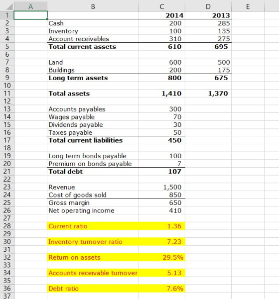Screen dimensions: 279x299
Task: Select Dividends payable label cell
Action: click(93, 125)
